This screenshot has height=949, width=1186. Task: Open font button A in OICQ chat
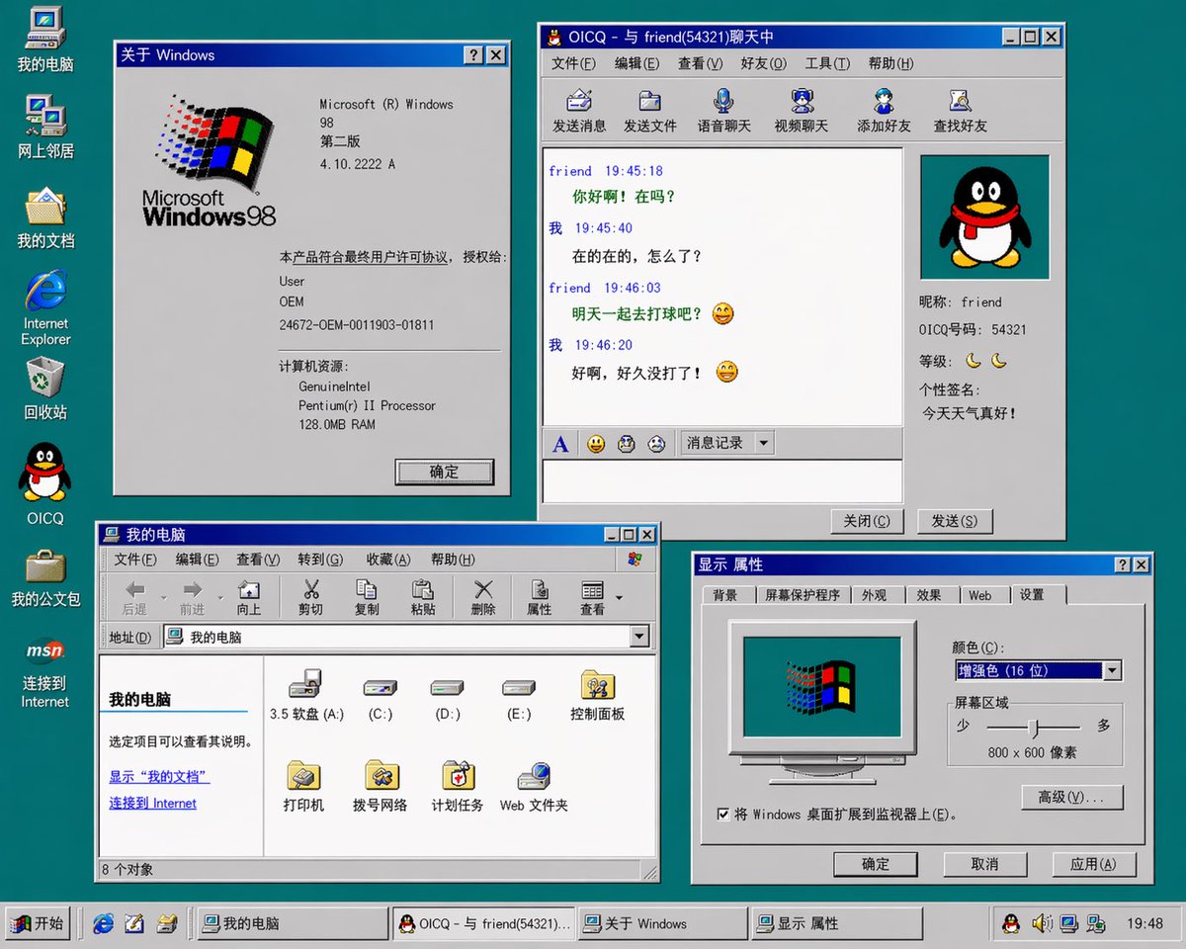(560, 444)
